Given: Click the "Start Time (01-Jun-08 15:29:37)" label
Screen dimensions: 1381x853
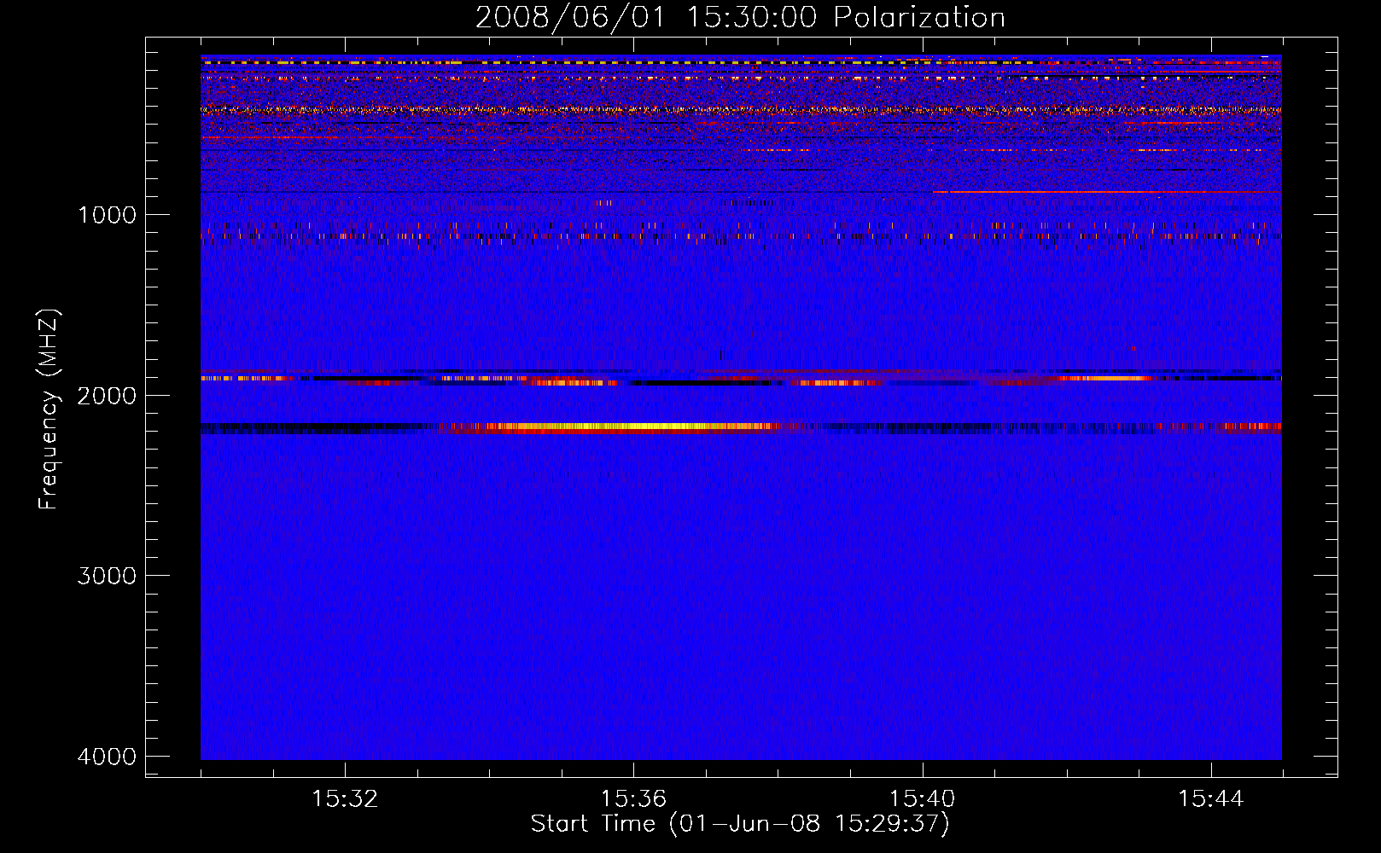Looking at the screenshot, I should pyautogui.click(x=740, y=824).
